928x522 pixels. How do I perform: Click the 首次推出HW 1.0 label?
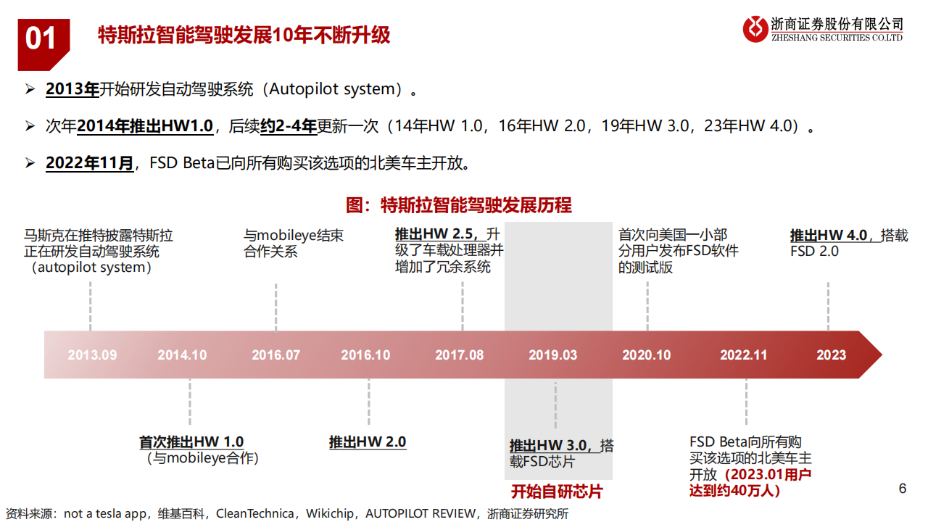[191, 442]
